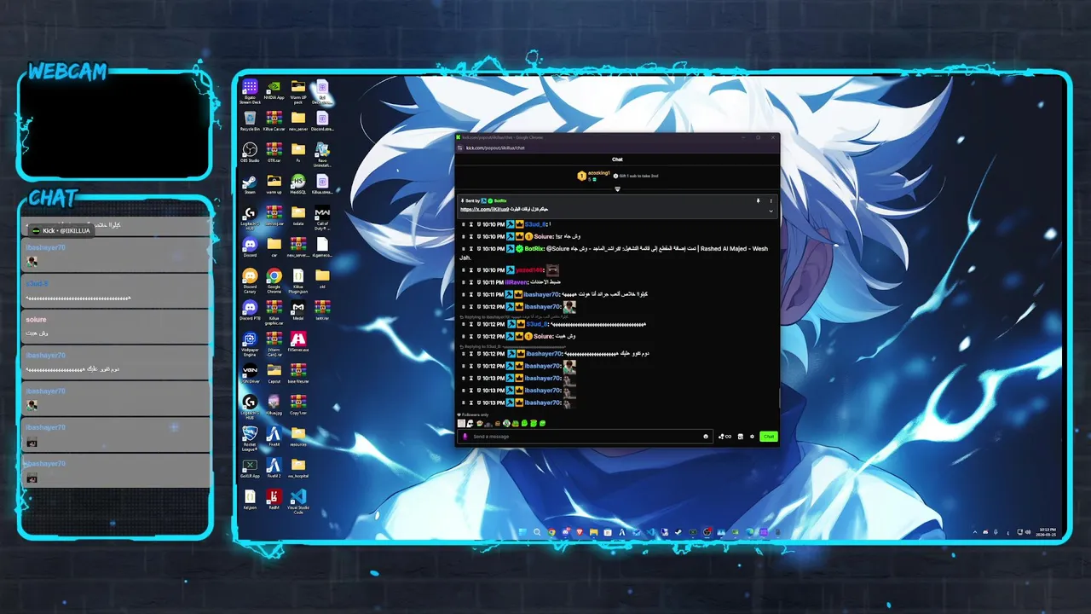This screenshot has height=614, width=1091.
Task: Select the Recycle Bin icon
Action: [x=250, y=121]
